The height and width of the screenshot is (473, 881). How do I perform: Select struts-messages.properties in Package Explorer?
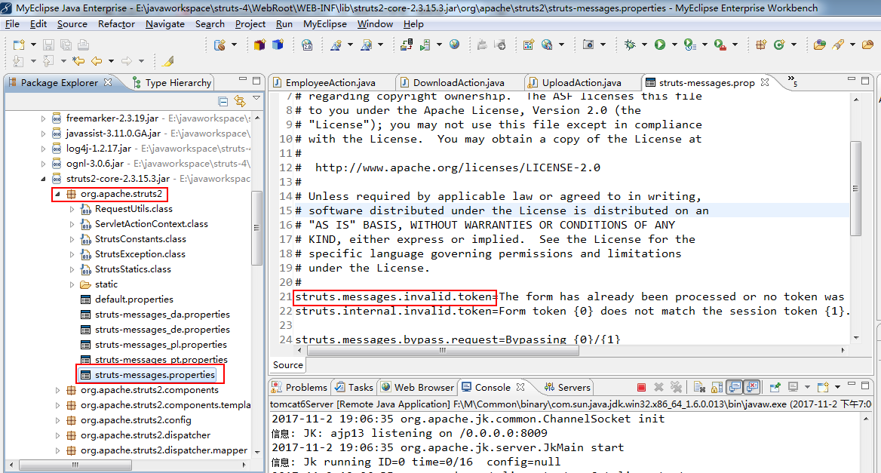(x=155, y=374)
